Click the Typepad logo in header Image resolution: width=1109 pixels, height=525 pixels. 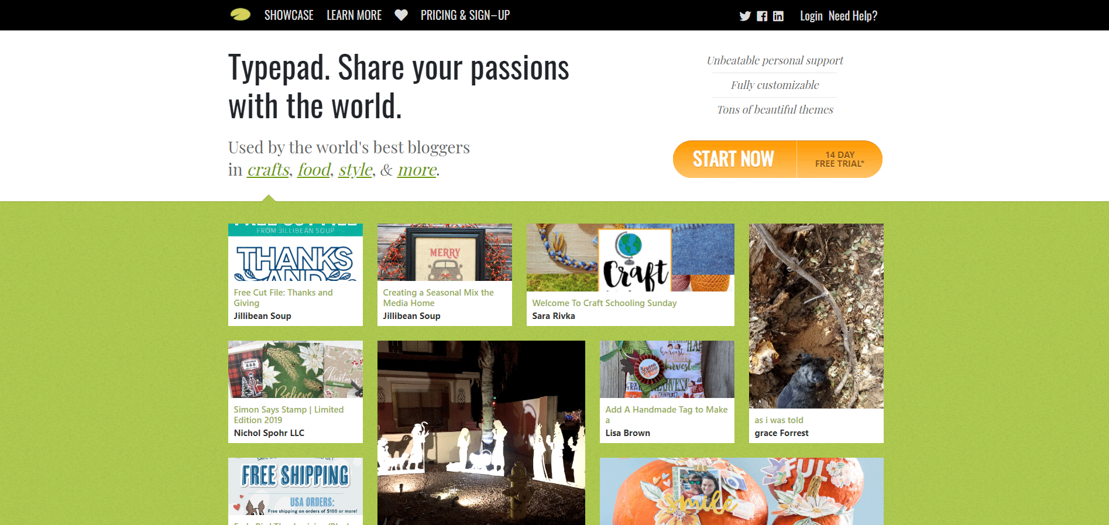pos(241,15)
